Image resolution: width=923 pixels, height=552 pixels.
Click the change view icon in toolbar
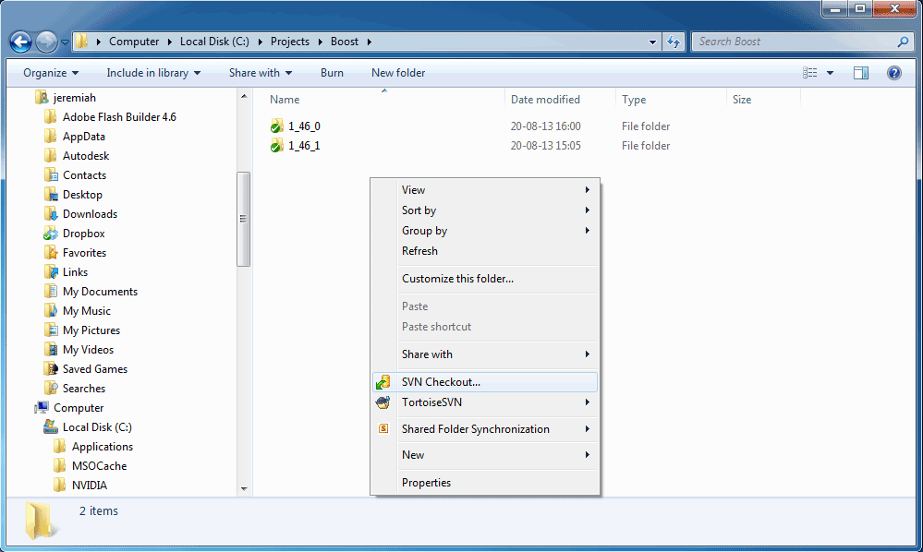(x=810, y=73)
